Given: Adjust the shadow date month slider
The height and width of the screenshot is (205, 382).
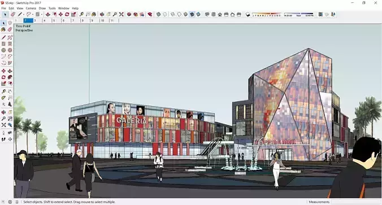Looking at the screenshot, I should pyautogui.click(x=267, y=14).
